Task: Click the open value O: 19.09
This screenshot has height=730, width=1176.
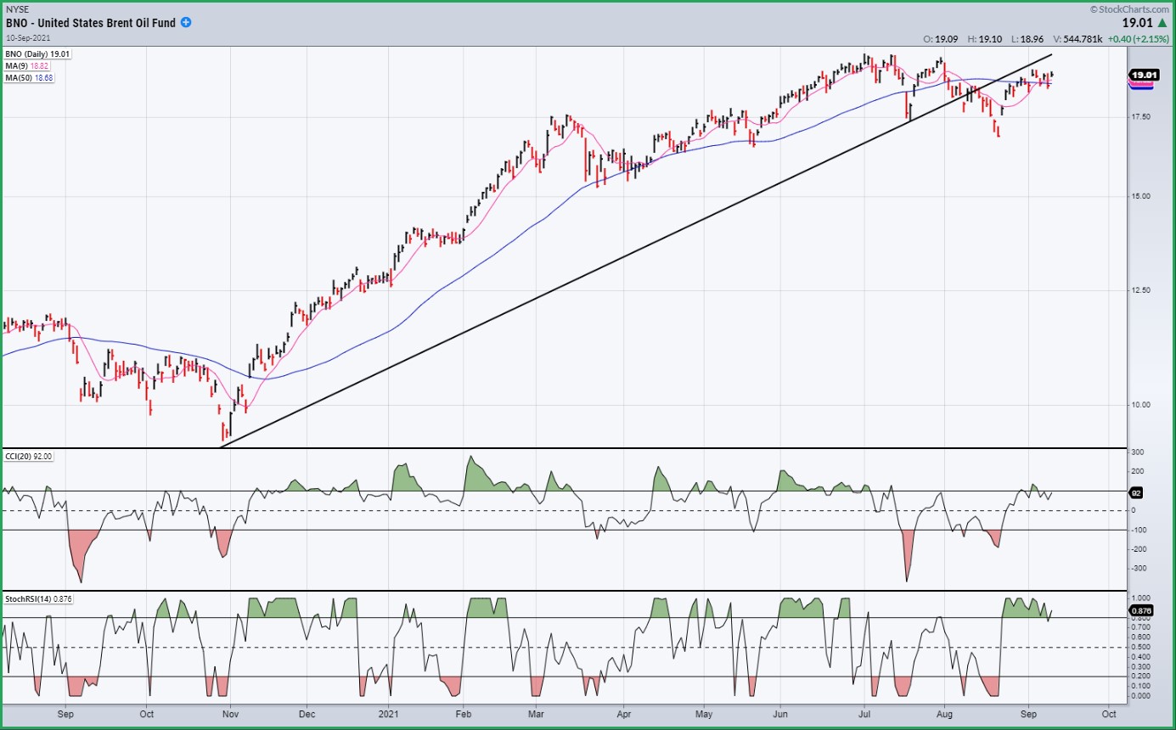Action: point(939,39)
